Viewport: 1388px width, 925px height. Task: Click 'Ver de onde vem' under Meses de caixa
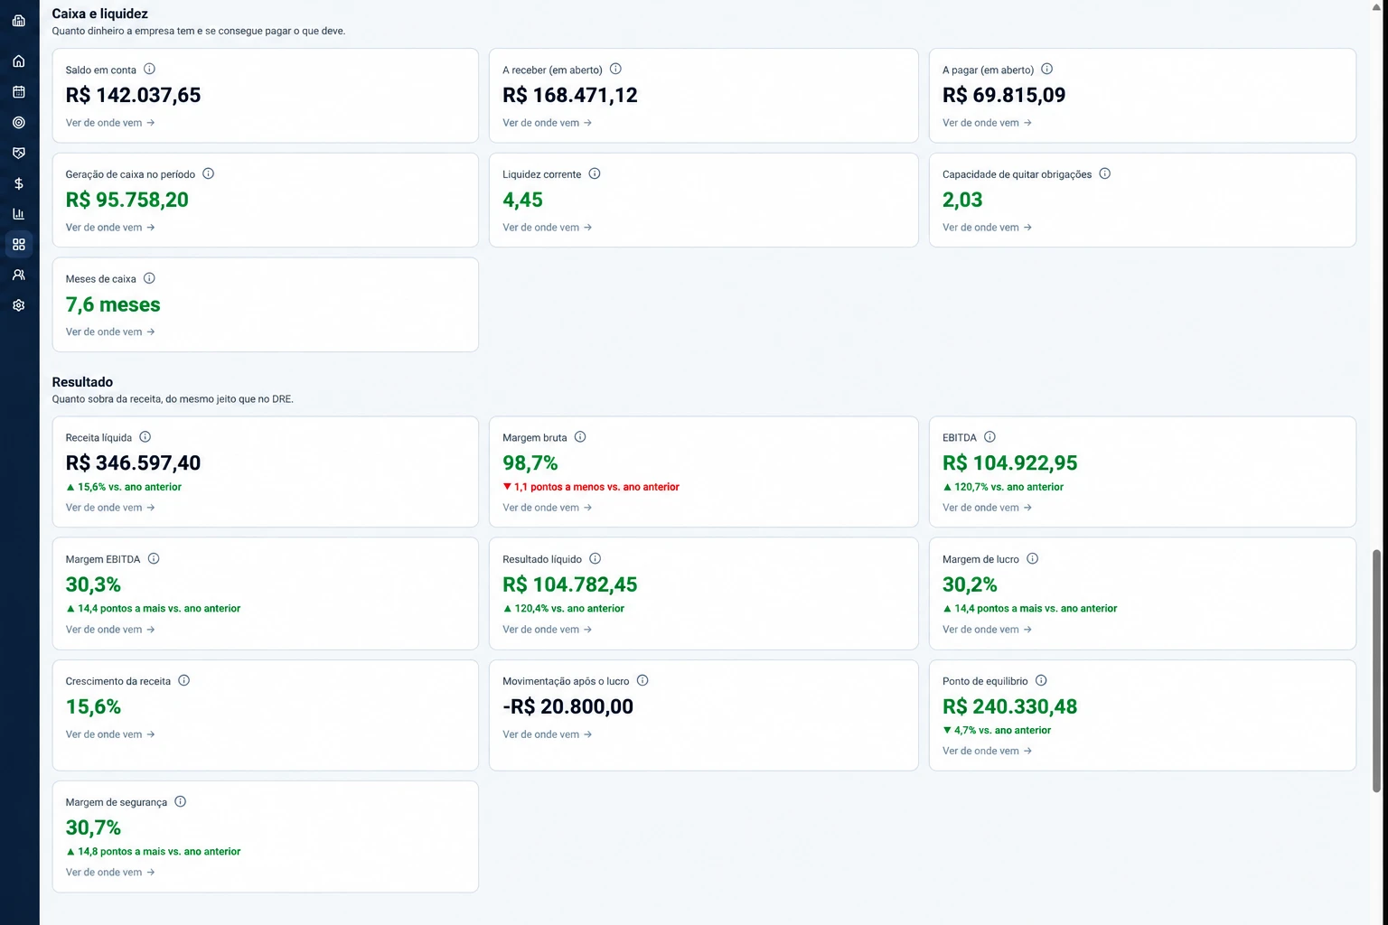click(x=110, y=332)
